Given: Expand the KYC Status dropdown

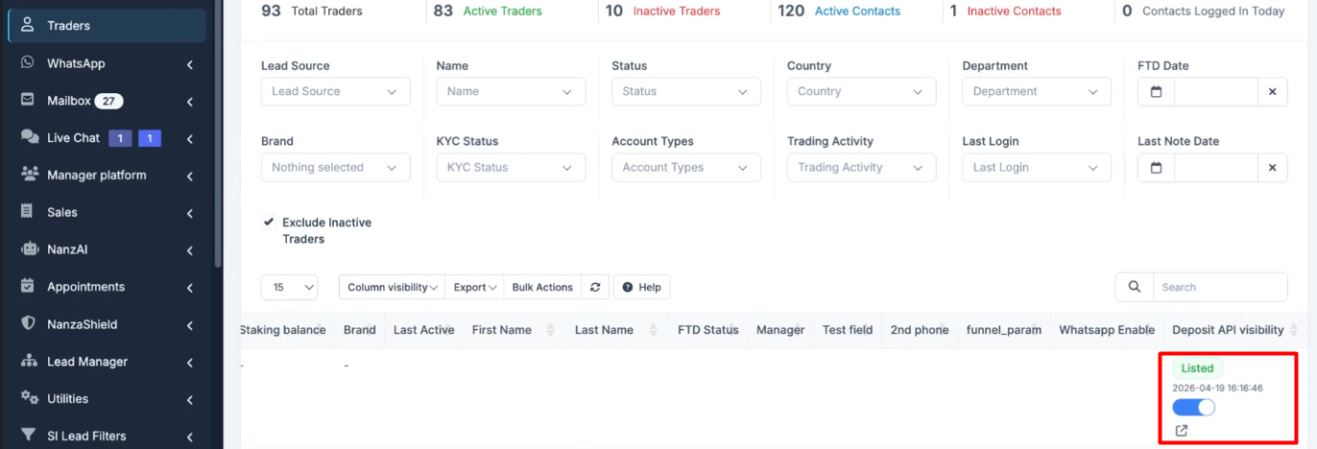Looking at the screenshot, I should click(511, 168).
